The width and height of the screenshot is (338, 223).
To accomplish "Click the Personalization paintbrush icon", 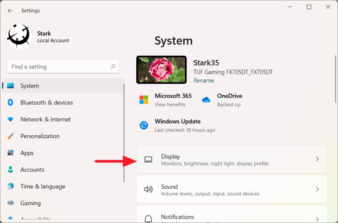I will coord(10,136).
